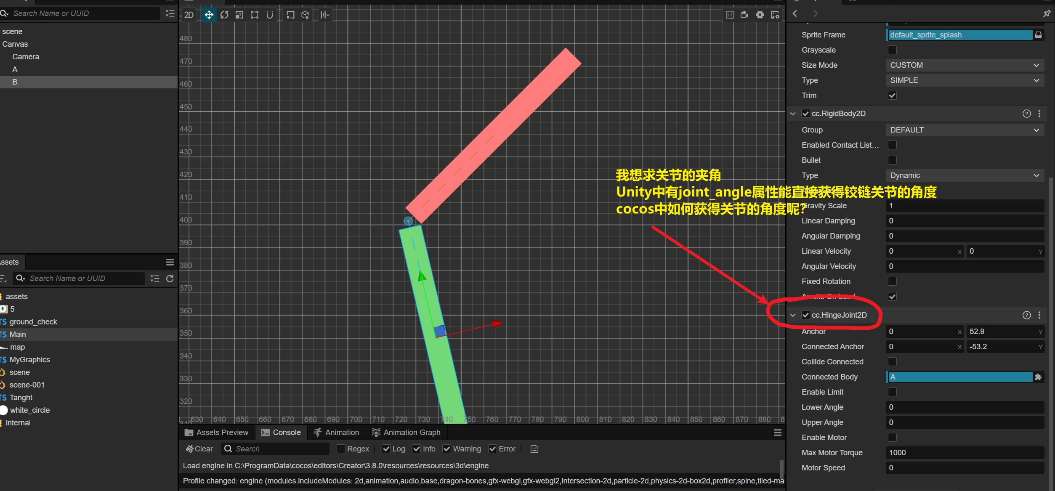Click the Max Motor Torque field
Screen dimensions: 1055x491
pos(965,453)
